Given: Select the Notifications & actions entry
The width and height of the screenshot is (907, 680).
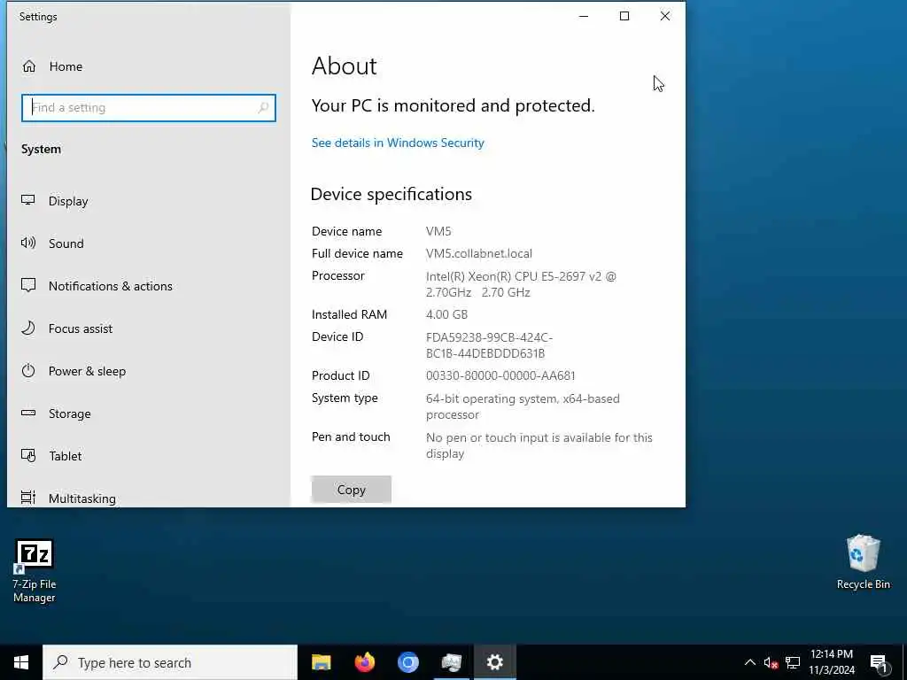Looking at the screenshot, I should point(111,286).
